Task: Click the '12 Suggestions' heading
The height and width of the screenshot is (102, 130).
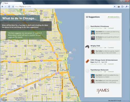Action: click(93, 17)
